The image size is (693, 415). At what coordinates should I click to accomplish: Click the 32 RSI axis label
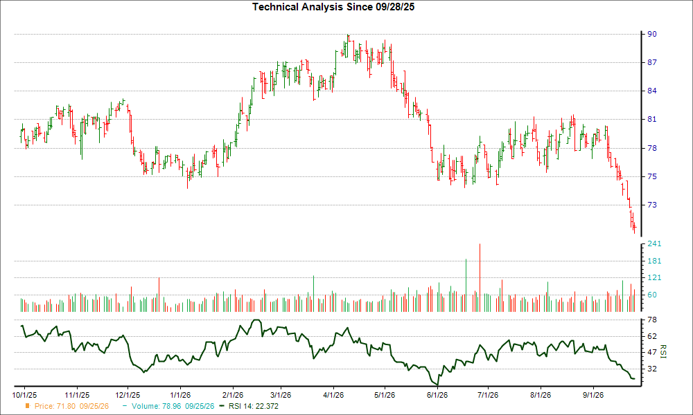click(x=652, y=369)
